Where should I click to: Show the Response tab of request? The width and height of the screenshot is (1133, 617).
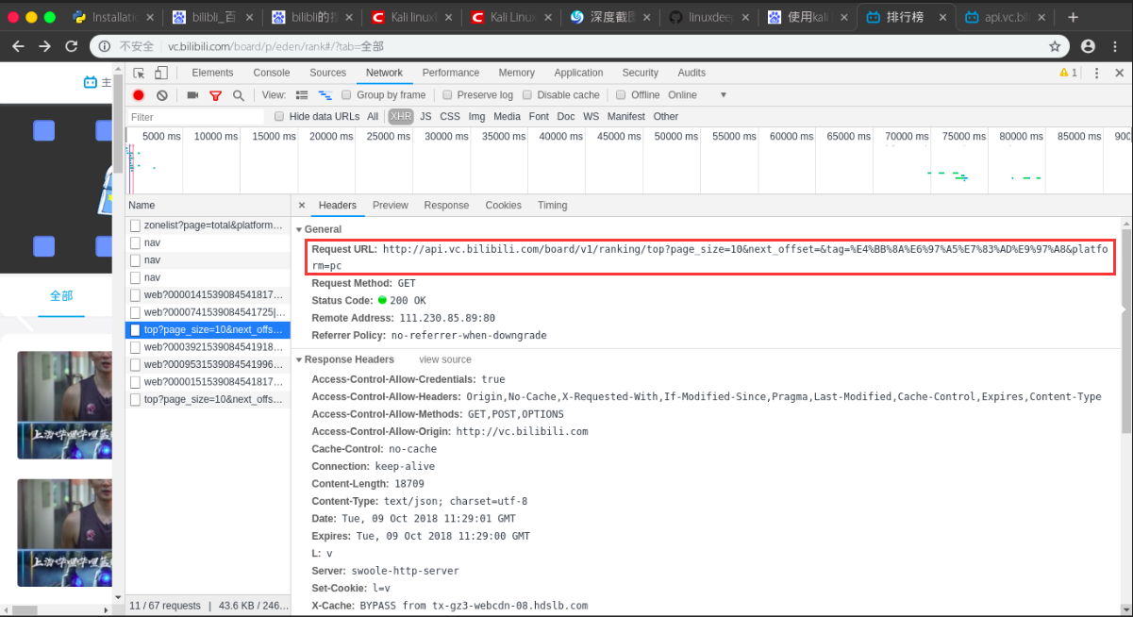pos(446,205)
